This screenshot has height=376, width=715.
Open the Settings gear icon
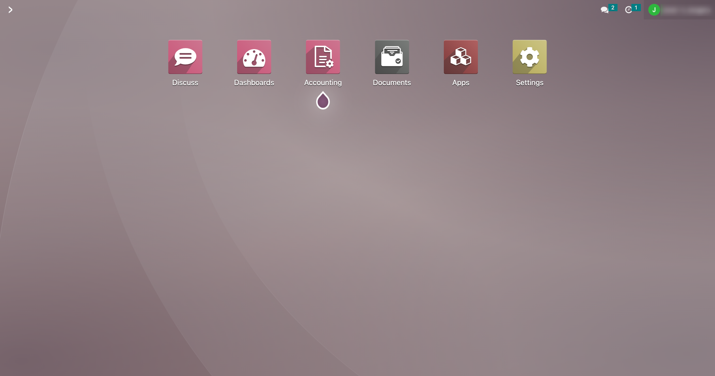click(529, 57)
